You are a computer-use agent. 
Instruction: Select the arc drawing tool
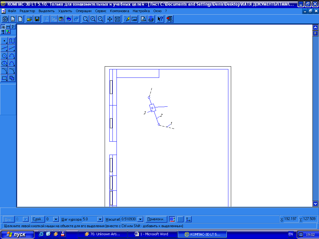[x=12, y=56]
